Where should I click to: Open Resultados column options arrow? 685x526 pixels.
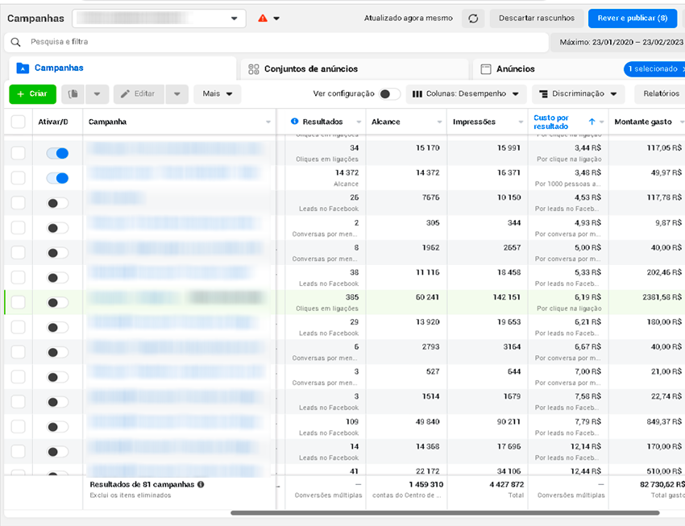[359, 122]
